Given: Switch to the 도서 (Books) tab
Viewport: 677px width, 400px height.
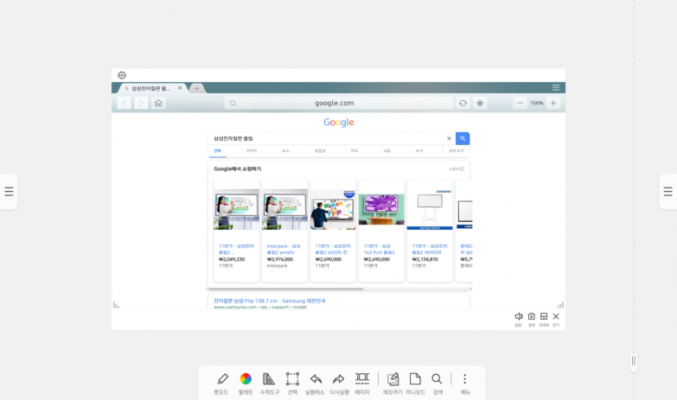Looking at the screenshot, I should click(x=420, y=150).
